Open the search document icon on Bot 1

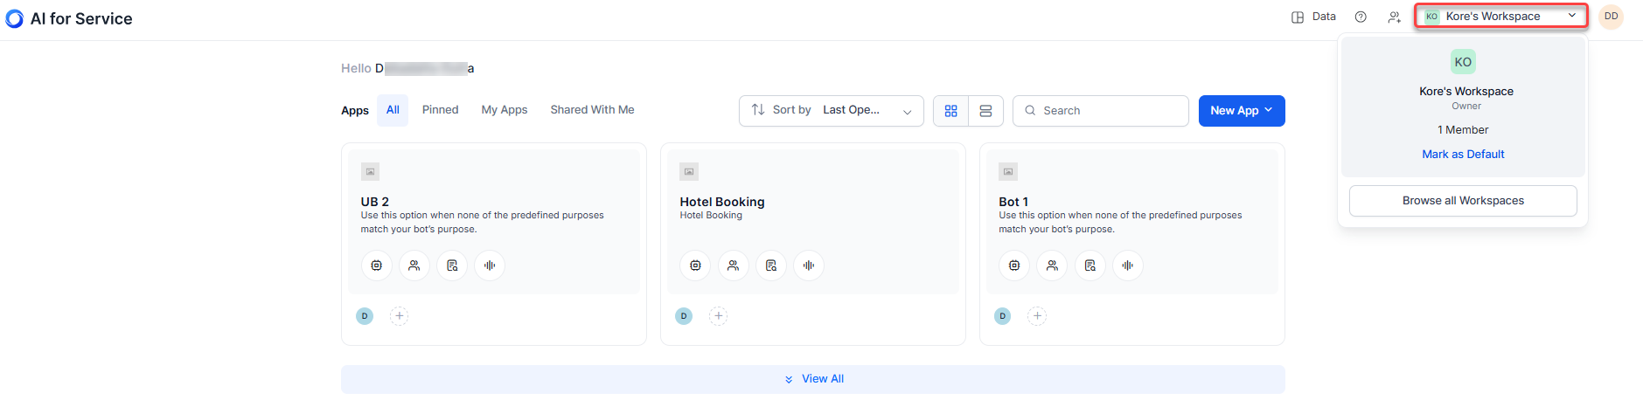point(1090,266)
